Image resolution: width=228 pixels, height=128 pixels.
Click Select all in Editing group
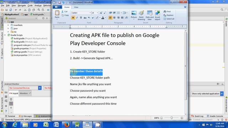pos(169,19)
